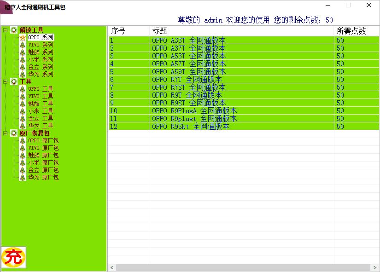Click the wreath icon next to 原厂恢复包
This screenshot has height=272, width=380.
tap(14, 133)
